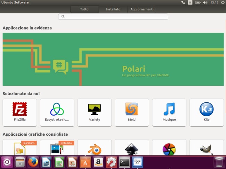
Task: Switch to the Aggiornamenti tab
Action: 142,9
